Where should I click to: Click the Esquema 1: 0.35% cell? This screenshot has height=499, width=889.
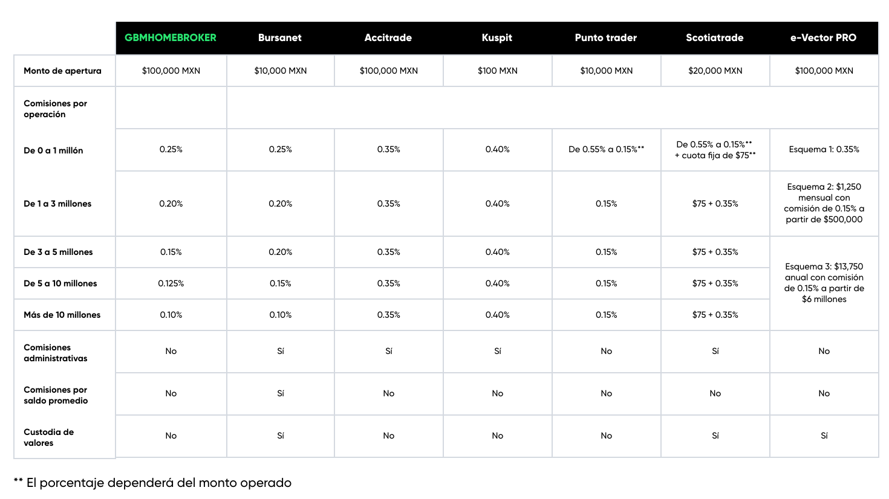(x=824, y=149)
